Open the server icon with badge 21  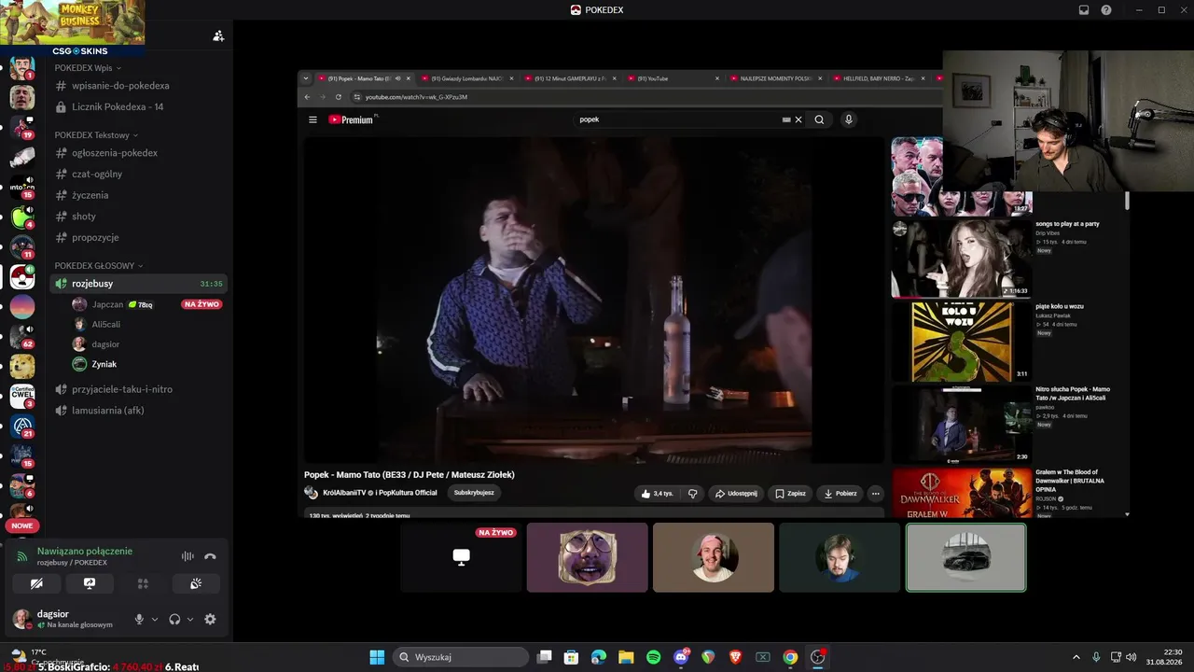click(22, 427)
